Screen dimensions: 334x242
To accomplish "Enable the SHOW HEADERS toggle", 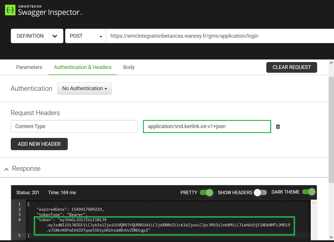I will [260, 192].
